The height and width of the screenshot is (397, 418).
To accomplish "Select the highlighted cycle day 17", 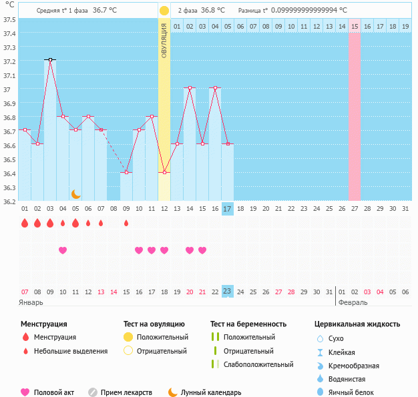I will tap(228, 209).
